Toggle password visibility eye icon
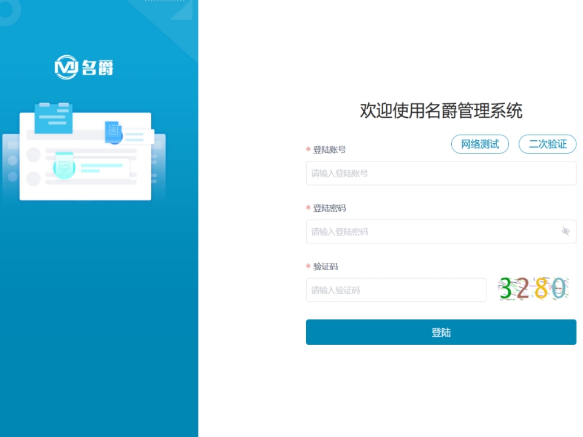This screenshot has width=583, height=437. click(x=565, y=231)
